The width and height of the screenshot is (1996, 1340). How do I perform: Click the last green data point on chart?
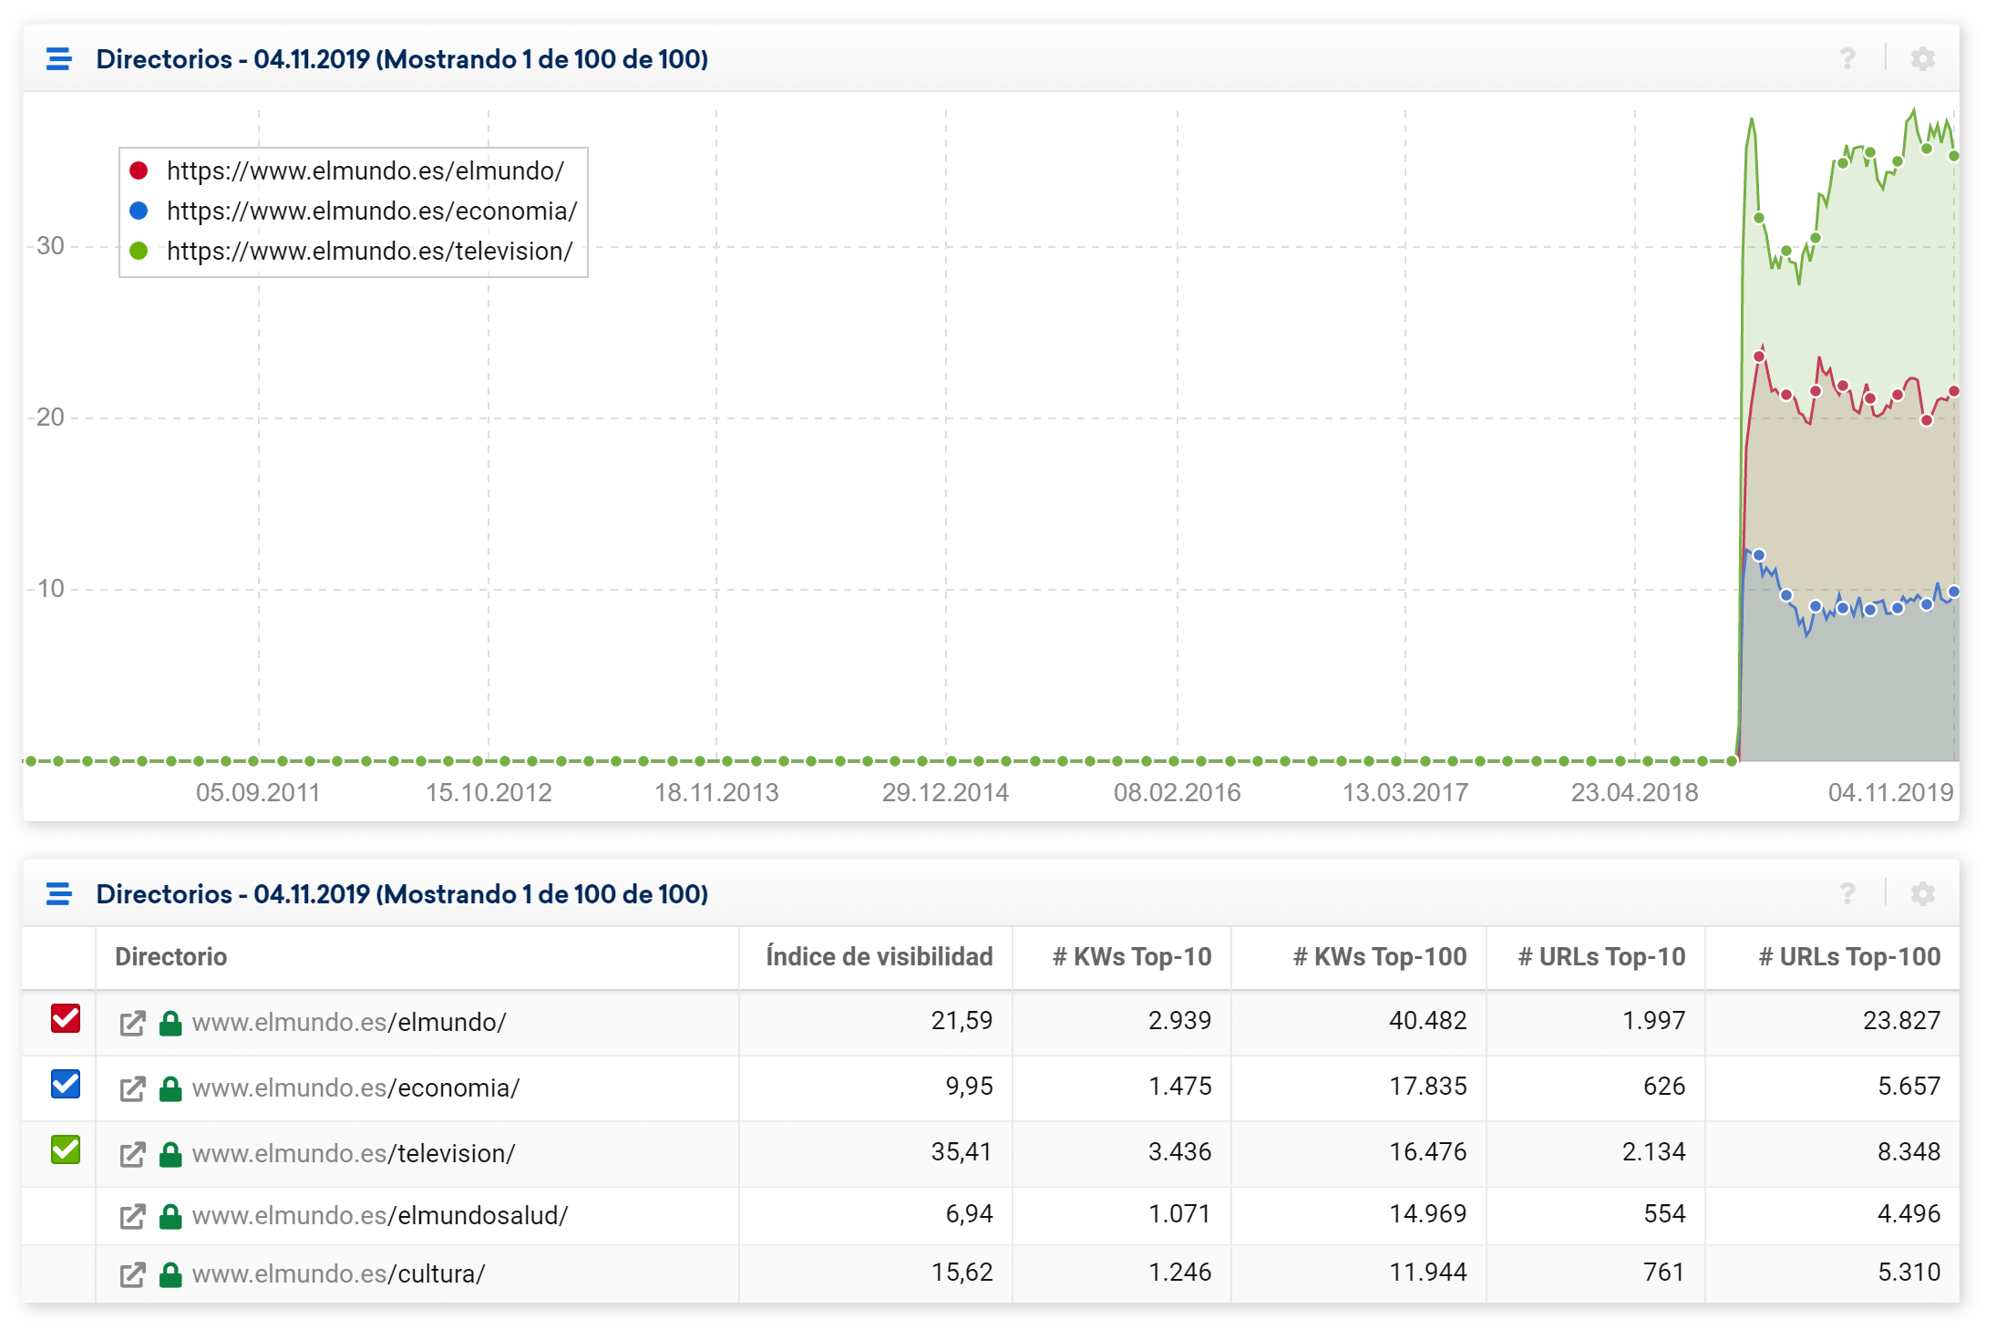click(1954, 157)
